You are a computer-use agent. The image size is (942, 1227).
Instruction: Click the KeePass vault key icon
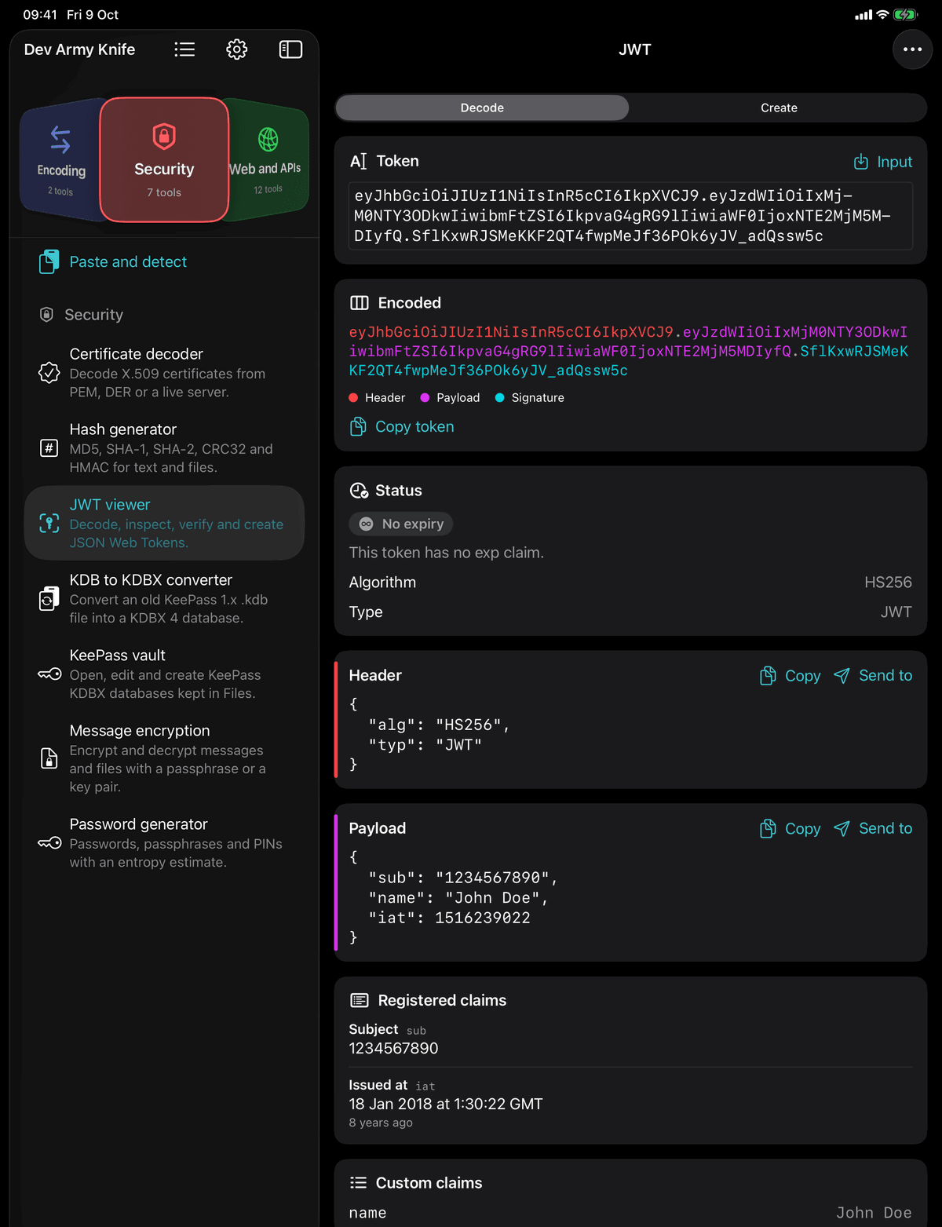pyautogui.click(x=49, y=674)
